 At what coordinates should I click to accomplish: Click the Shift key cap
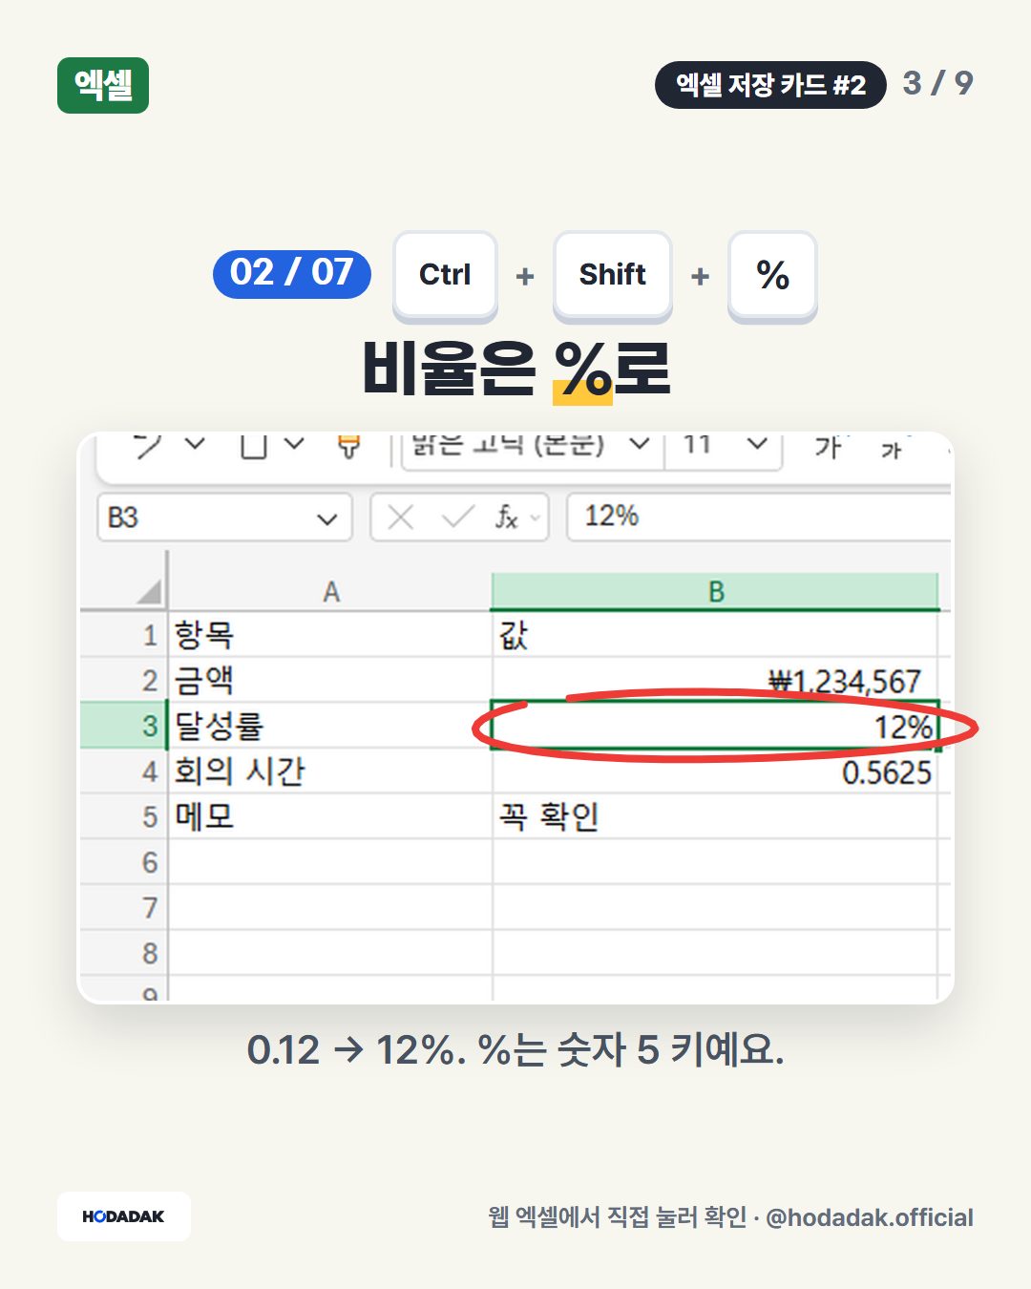(x=613, y=275)
